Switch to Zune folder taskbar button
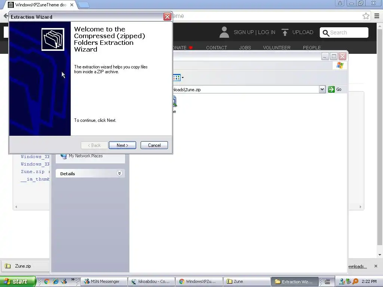383x287 pixels. coord(247,281)
